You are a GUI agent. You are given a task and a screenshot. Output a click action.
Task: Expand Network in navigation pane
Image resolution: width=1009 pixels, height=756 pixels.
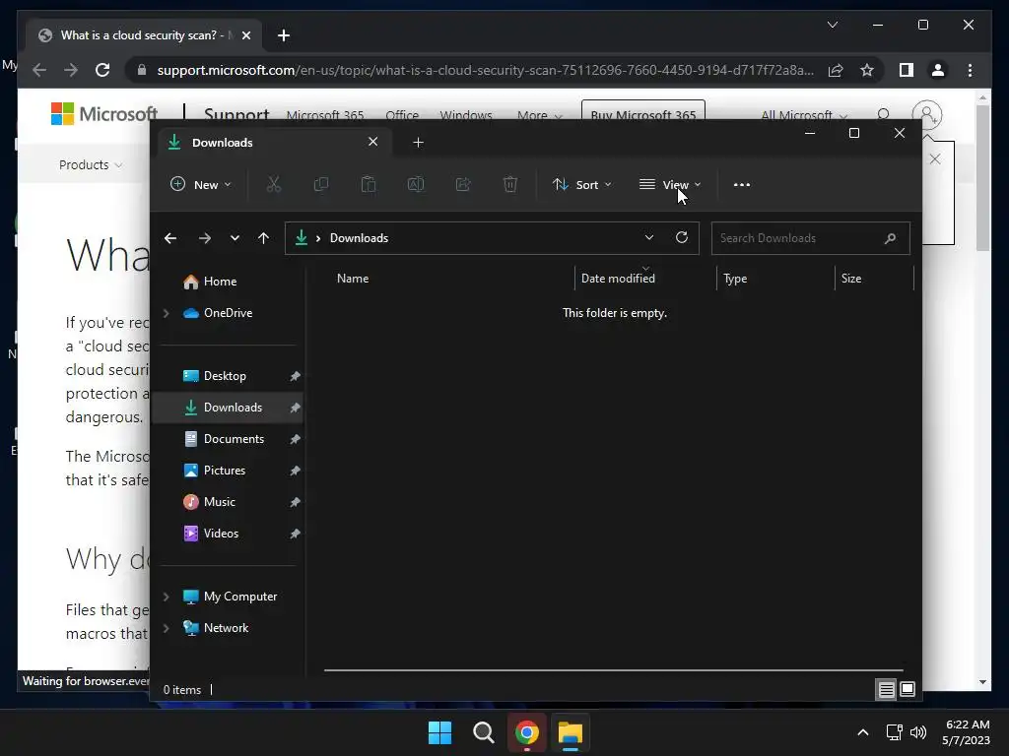(x=166, y=628)
